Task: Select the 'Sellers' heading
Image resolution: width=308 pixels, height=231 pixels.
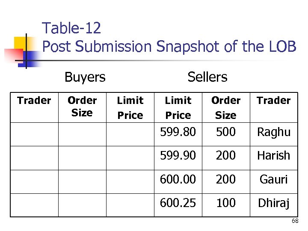Action: [207, 77]
